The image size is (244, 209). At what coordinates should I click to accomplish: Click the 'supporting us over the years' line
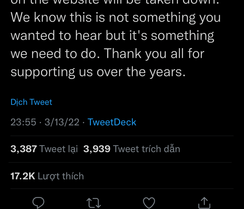pyautogui.click(x=98, y=72)
